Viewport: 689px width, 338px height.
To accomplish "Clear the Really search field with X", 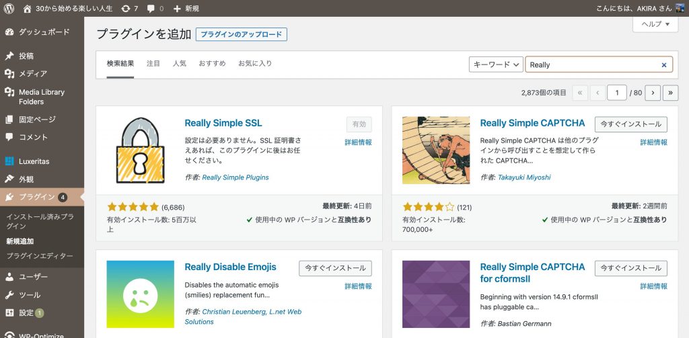I will (x=664, y=65).
